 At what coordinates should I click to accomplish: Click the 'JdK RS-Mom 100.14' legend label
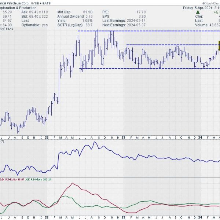38,179
